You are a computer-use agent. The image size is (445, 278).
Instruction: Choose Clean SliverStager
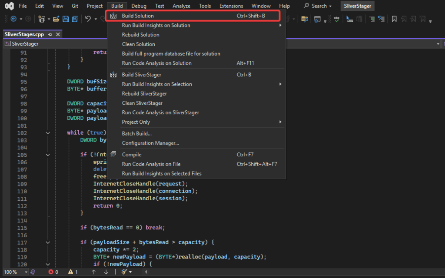click(x=196, y=103)
